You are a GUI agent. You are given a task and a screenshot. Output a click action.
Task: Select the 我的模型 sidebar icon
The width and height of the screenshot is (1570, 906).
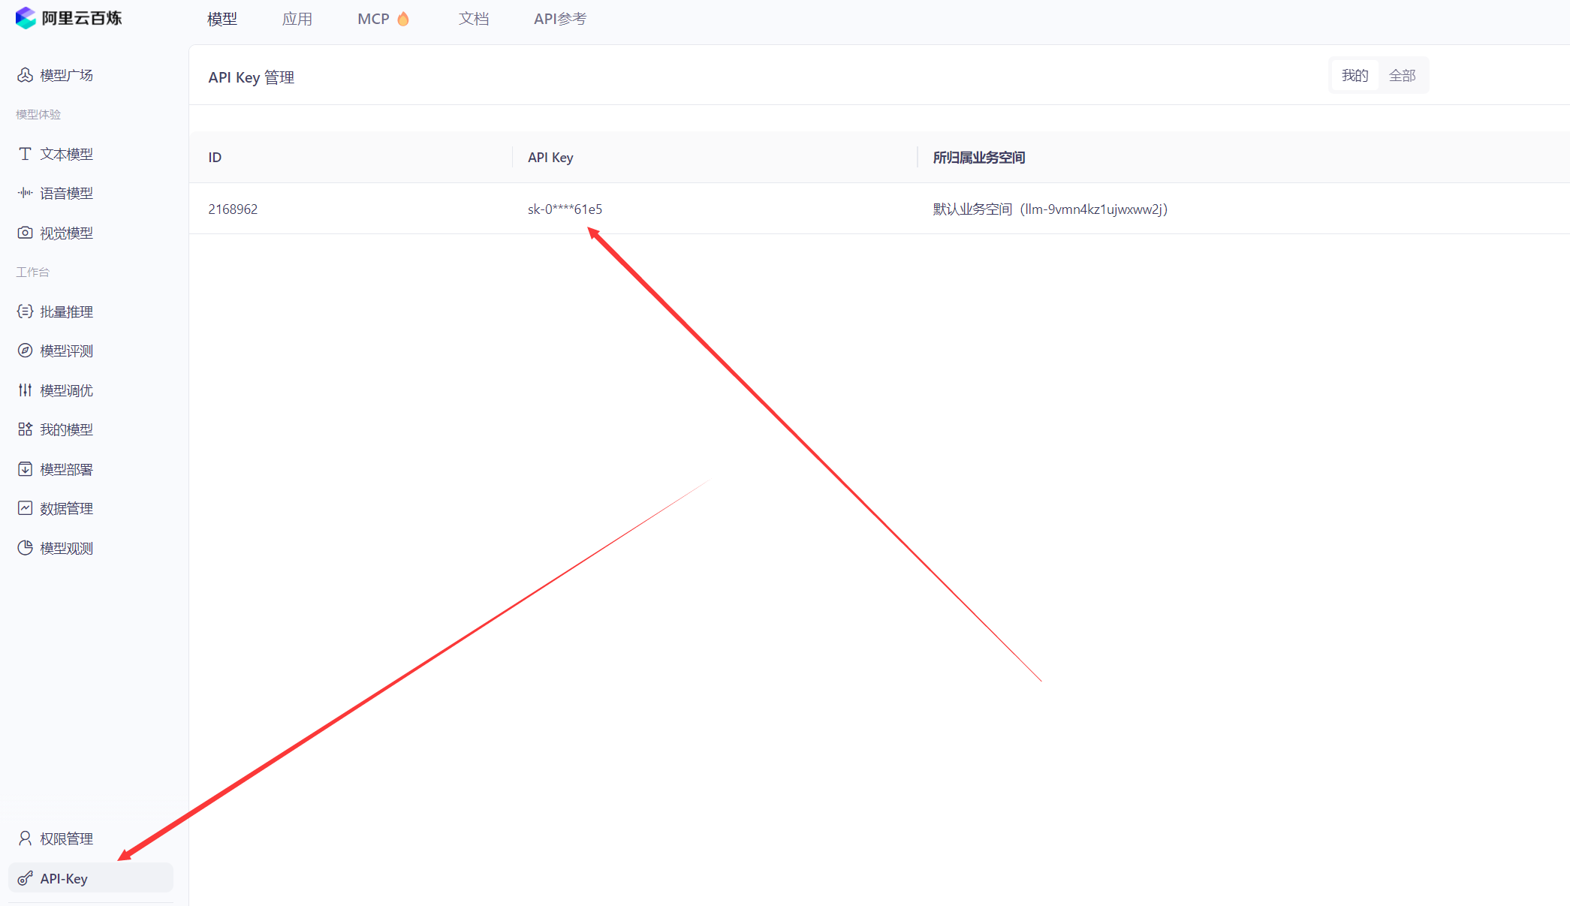[x=66, y=429]
